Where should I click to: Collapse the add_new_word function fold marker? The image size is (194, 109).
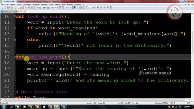pyautogui.click(x=15, y=57)
